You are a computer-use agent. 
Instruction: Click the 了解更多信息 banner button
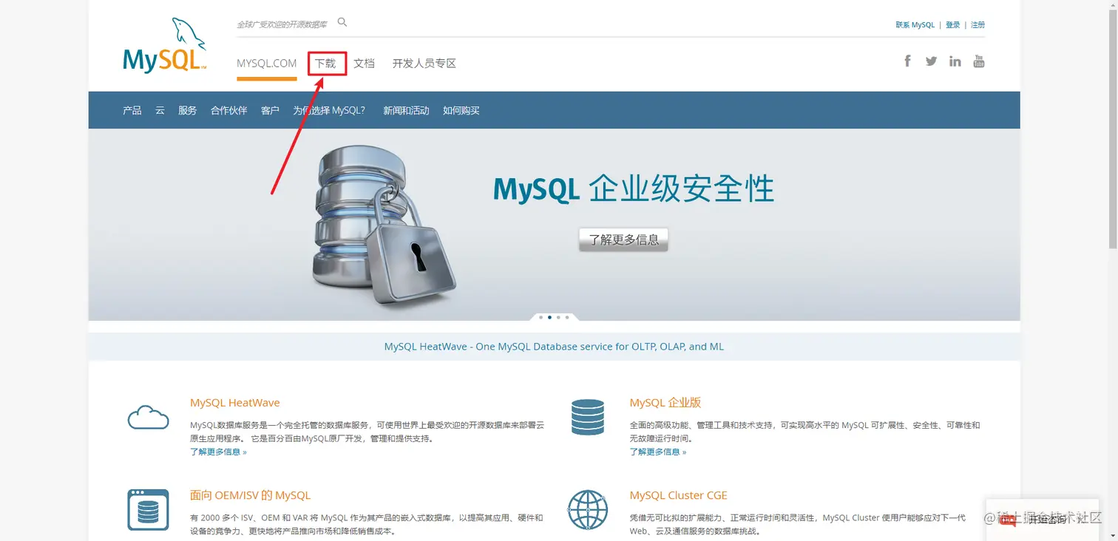coord(623,239)
